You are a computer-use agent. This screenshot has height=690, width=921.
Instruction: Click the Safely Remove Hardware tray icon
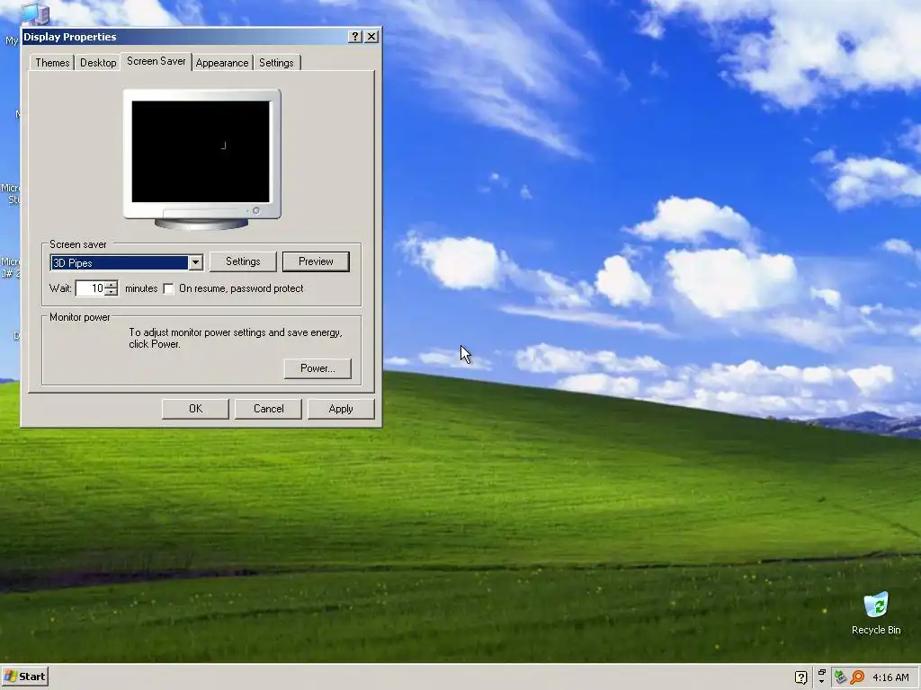840,677
